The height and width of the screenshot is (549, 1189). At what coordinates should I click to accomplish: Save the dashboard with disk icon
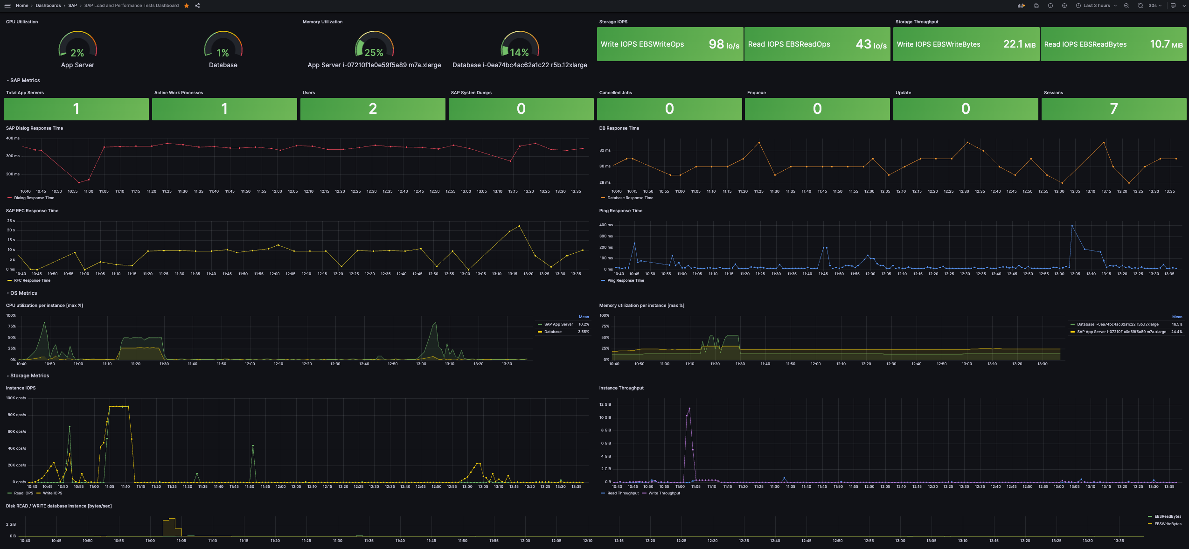[x=1036, y=6]
